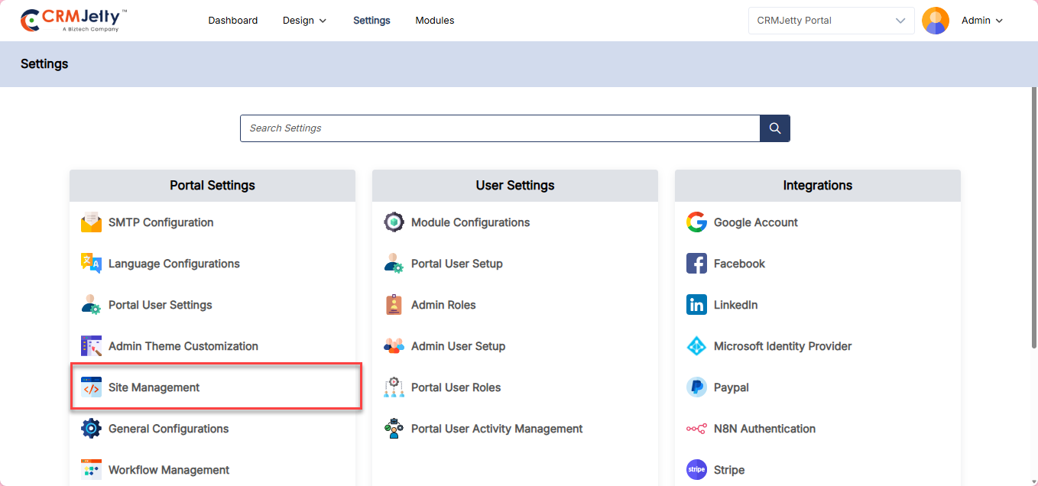Click the General Configurations gear icon
The image size is (1038, 486).
(x=91, y=429)
